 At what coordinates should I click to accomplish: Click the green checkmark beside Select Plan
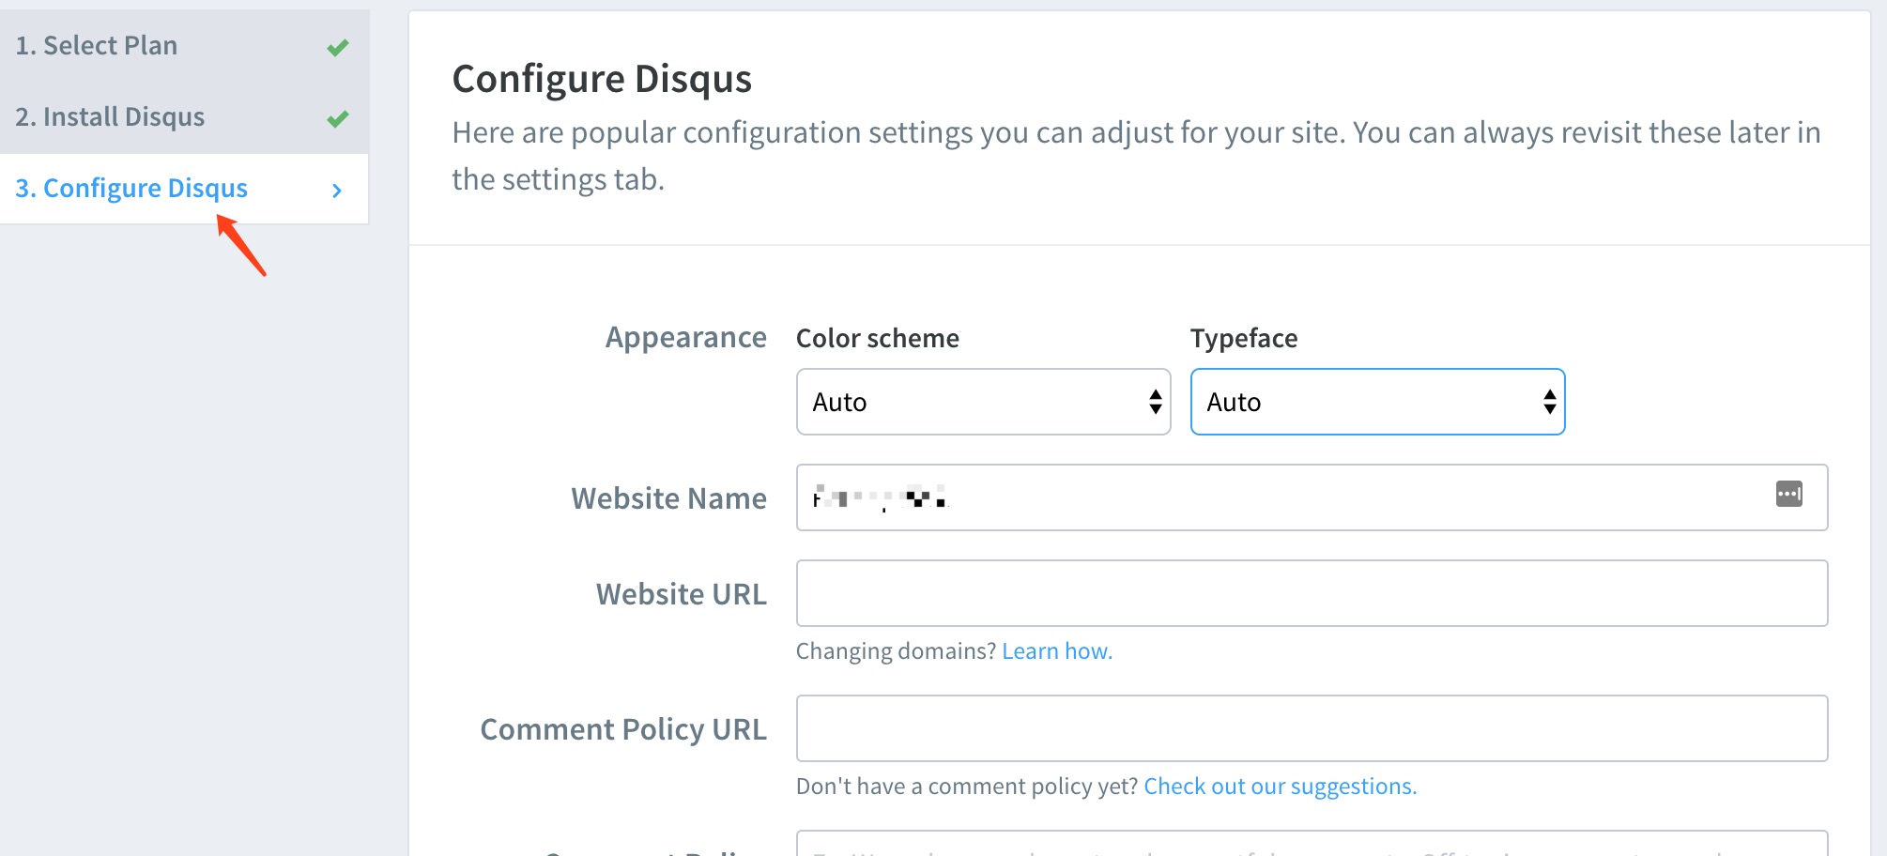[x=338, y=47]
